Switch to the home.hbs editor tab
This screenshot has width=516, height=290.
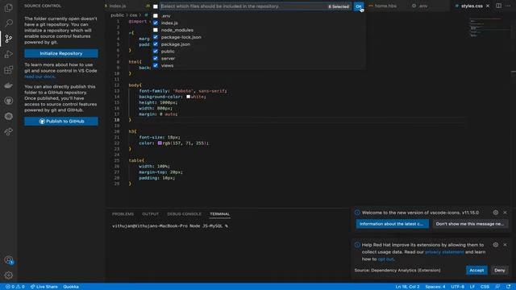tap(385, 6)
